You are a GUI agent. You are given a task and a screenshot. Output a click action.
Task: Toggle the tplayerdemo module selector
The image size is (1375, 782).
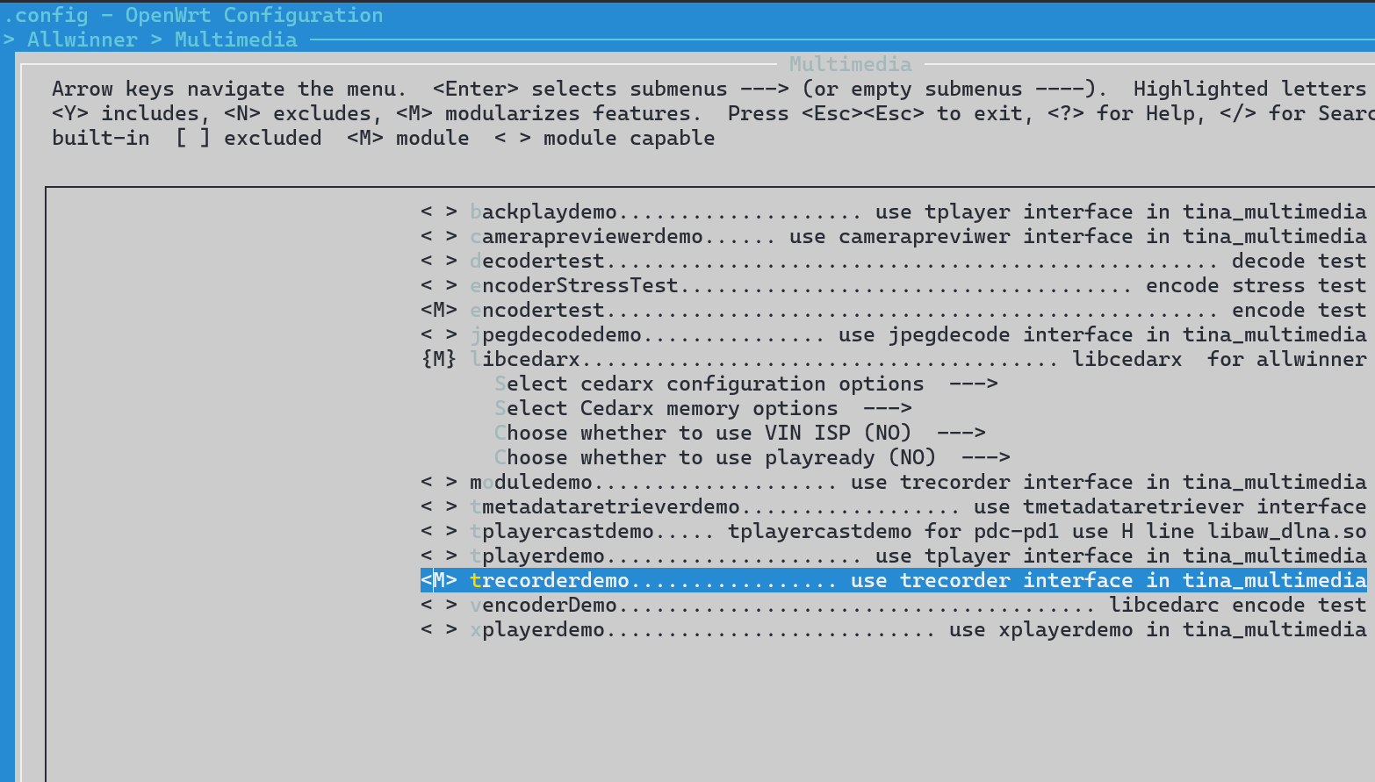439,556
